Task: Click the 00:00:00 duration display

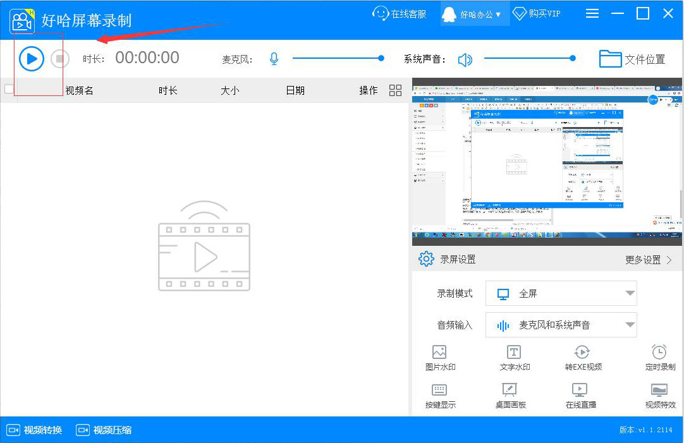Action: point(147,58)
